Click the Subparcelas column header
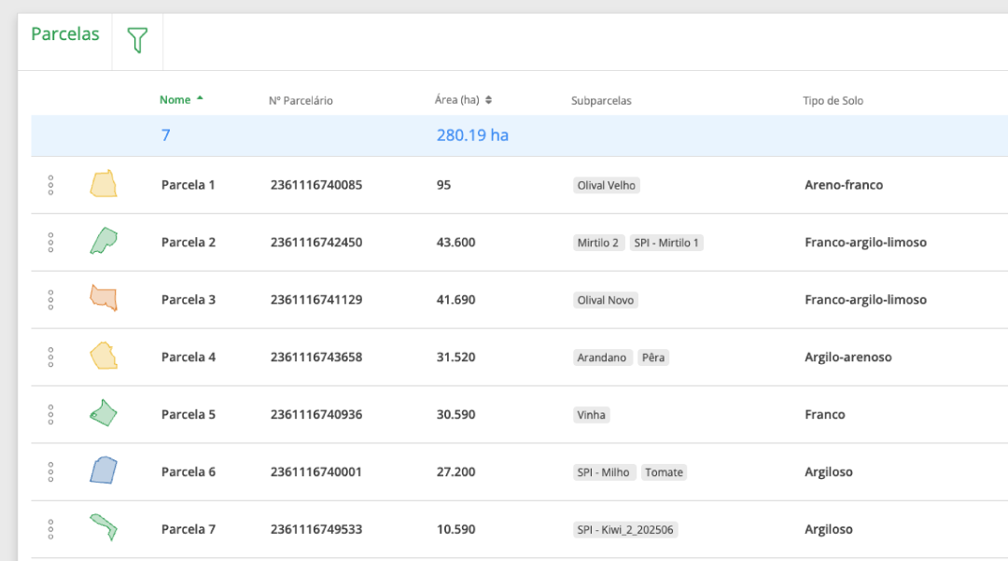This screenshot has height=561, width=1008. tap(601, 101)
